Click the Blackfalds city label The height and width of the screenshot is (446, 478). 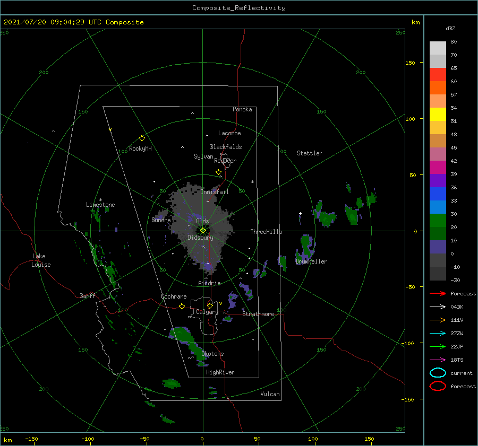point(226,147)
